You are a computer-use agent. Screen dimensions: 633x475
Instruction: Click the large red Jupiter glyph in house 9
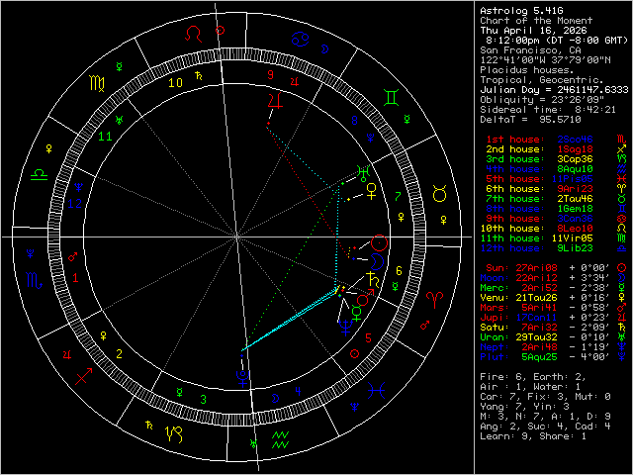point(276,101)
